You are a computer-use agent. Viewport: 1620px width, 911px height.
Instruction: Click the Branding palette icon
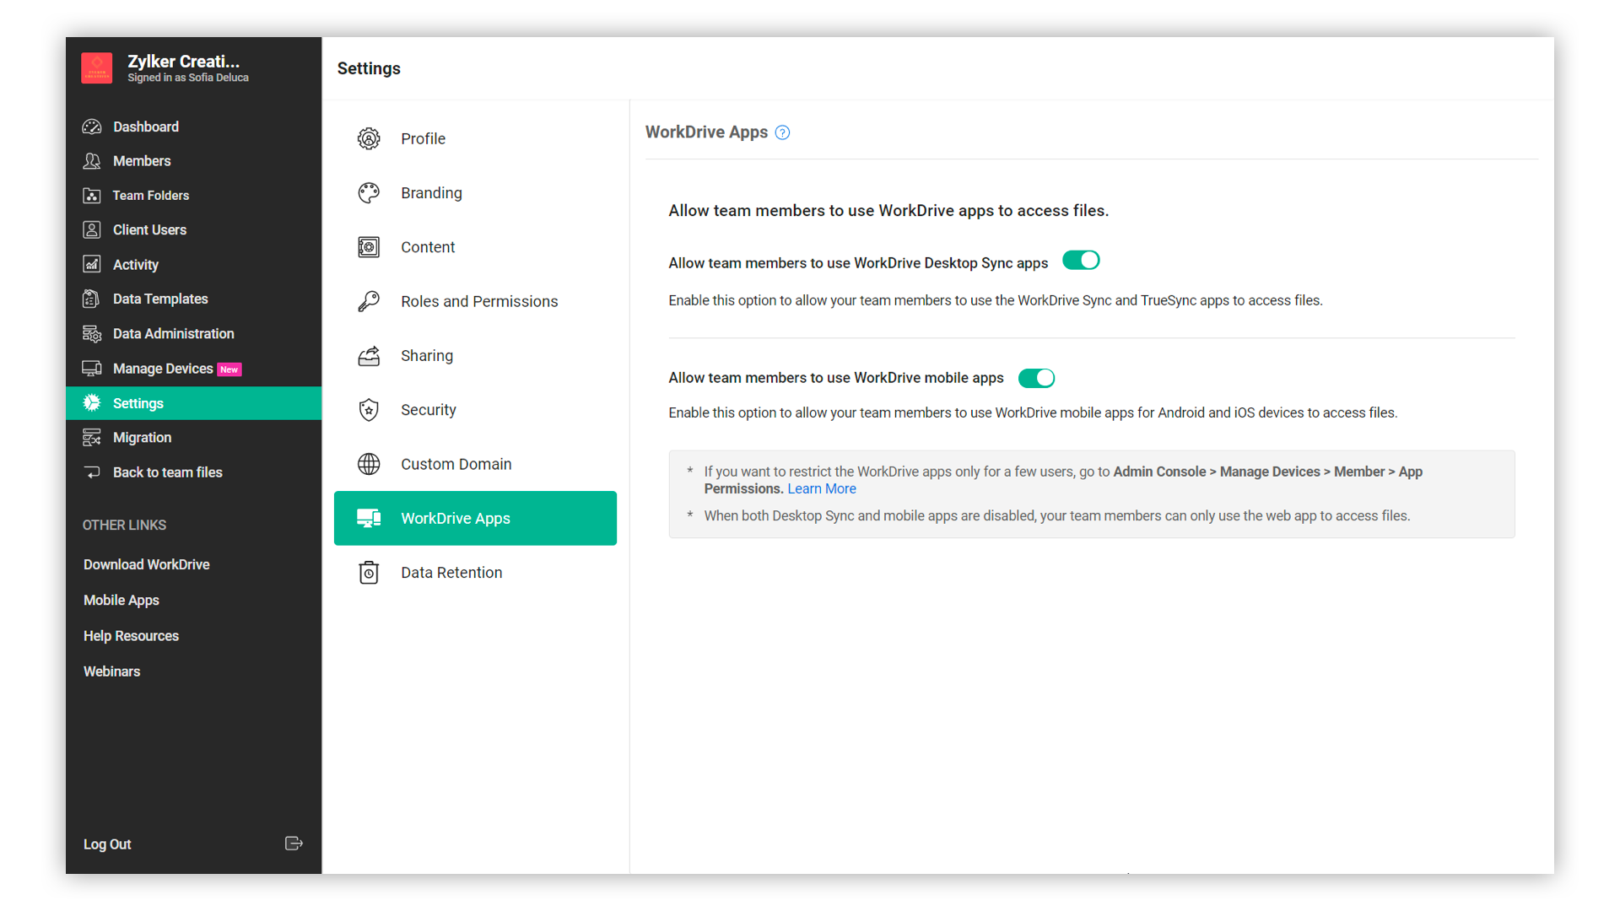point(369,193)
